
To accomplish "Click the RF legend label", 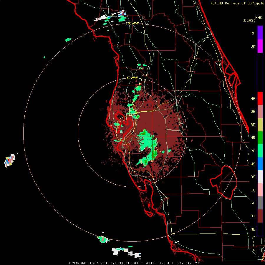I will pyautogui.click(x=253, y=33).
